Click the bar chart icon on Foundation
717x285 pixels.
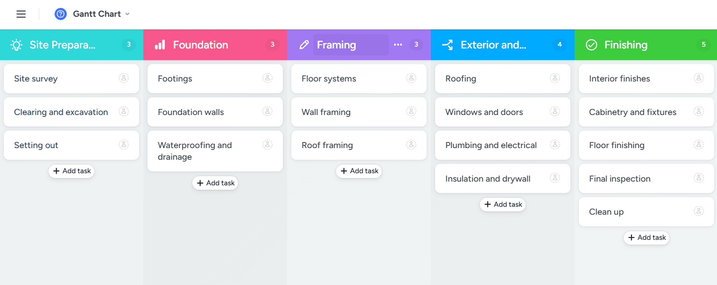160,45
